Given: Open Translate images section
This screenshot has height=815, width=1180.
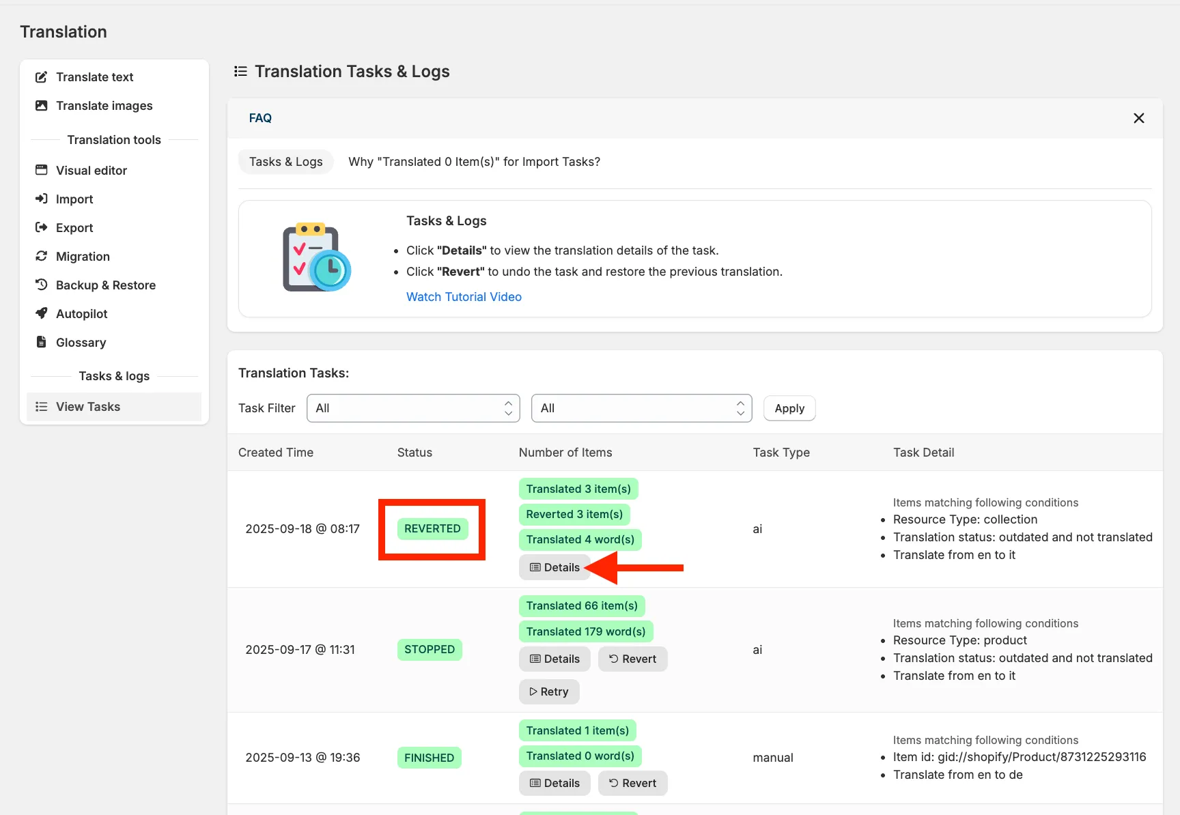Looking at the screenshot, I should (113, 106).
